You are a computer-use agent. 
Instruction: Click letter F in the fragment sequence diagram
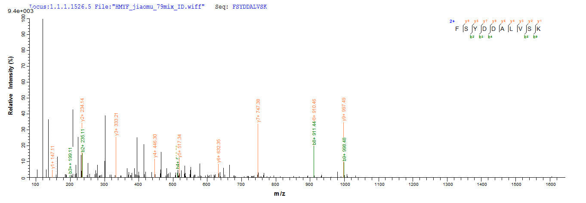[457, 29]
